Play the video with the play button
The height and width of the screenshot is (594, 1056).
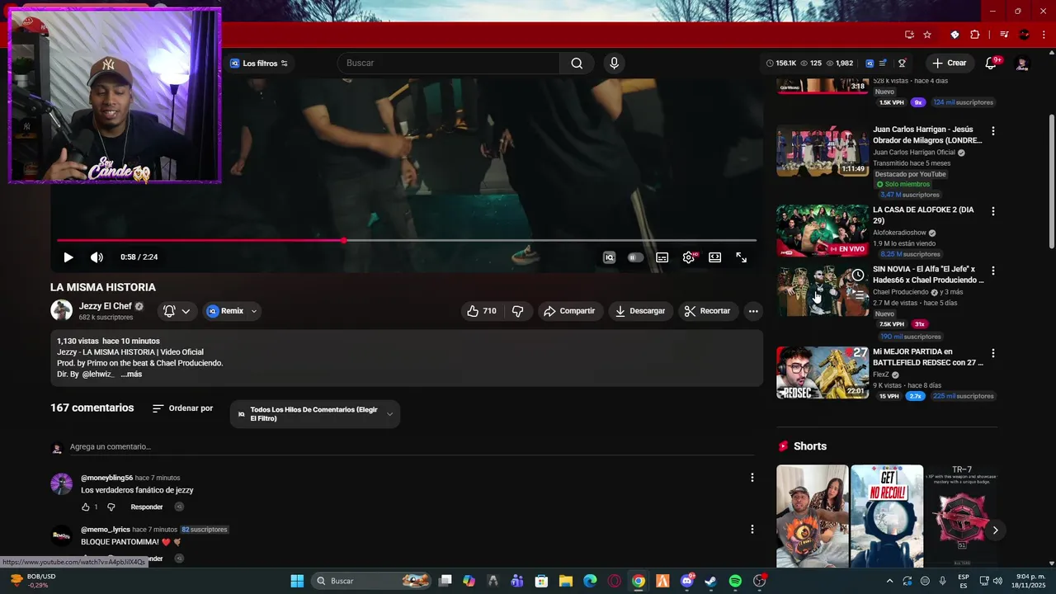coord(68,257)
